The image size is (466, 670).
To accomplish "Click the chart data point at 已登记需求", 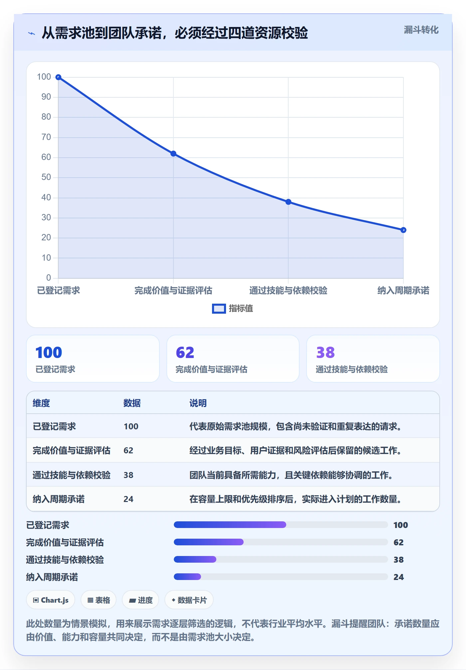I will (x=58, y=77).
